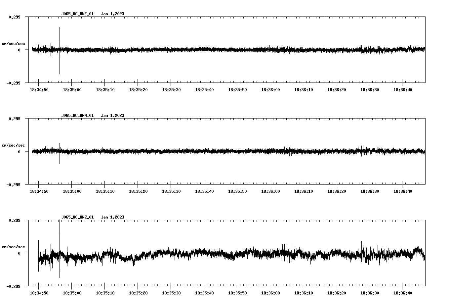This screenshot has width=449, height=305.
Task: Select the large spike in the HNE trace
Action: click(x=60, y=50)
